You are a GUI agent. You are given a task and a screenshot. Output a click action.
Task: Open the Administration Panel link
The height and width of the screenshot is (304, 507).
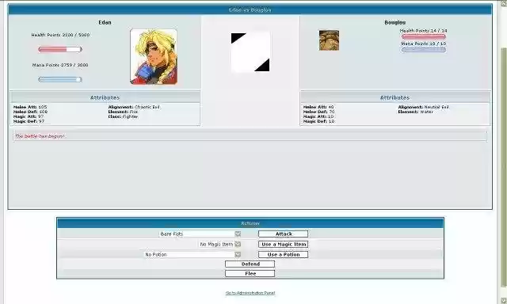250,293
